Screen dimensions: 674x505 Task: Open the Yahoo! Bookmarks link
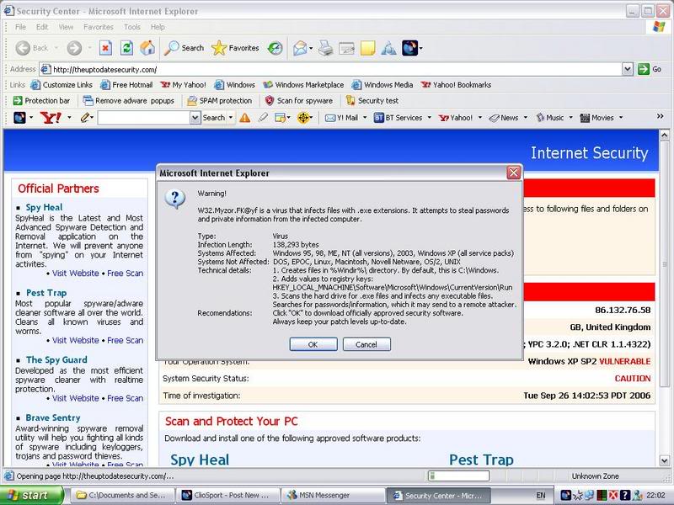pyautogui.click(x=456, y=85)
